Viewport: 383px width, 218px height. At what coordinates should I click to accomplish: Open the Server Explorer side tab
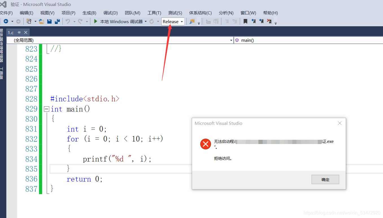tap(1, 45)
